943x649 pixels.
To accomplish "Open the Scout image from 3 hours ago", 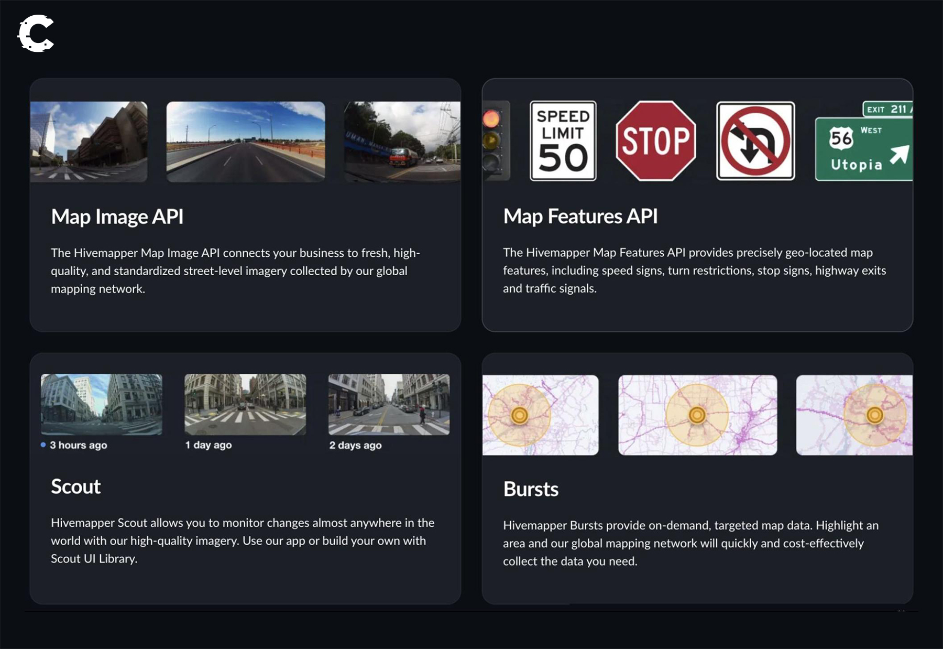I will coord(101,404).
